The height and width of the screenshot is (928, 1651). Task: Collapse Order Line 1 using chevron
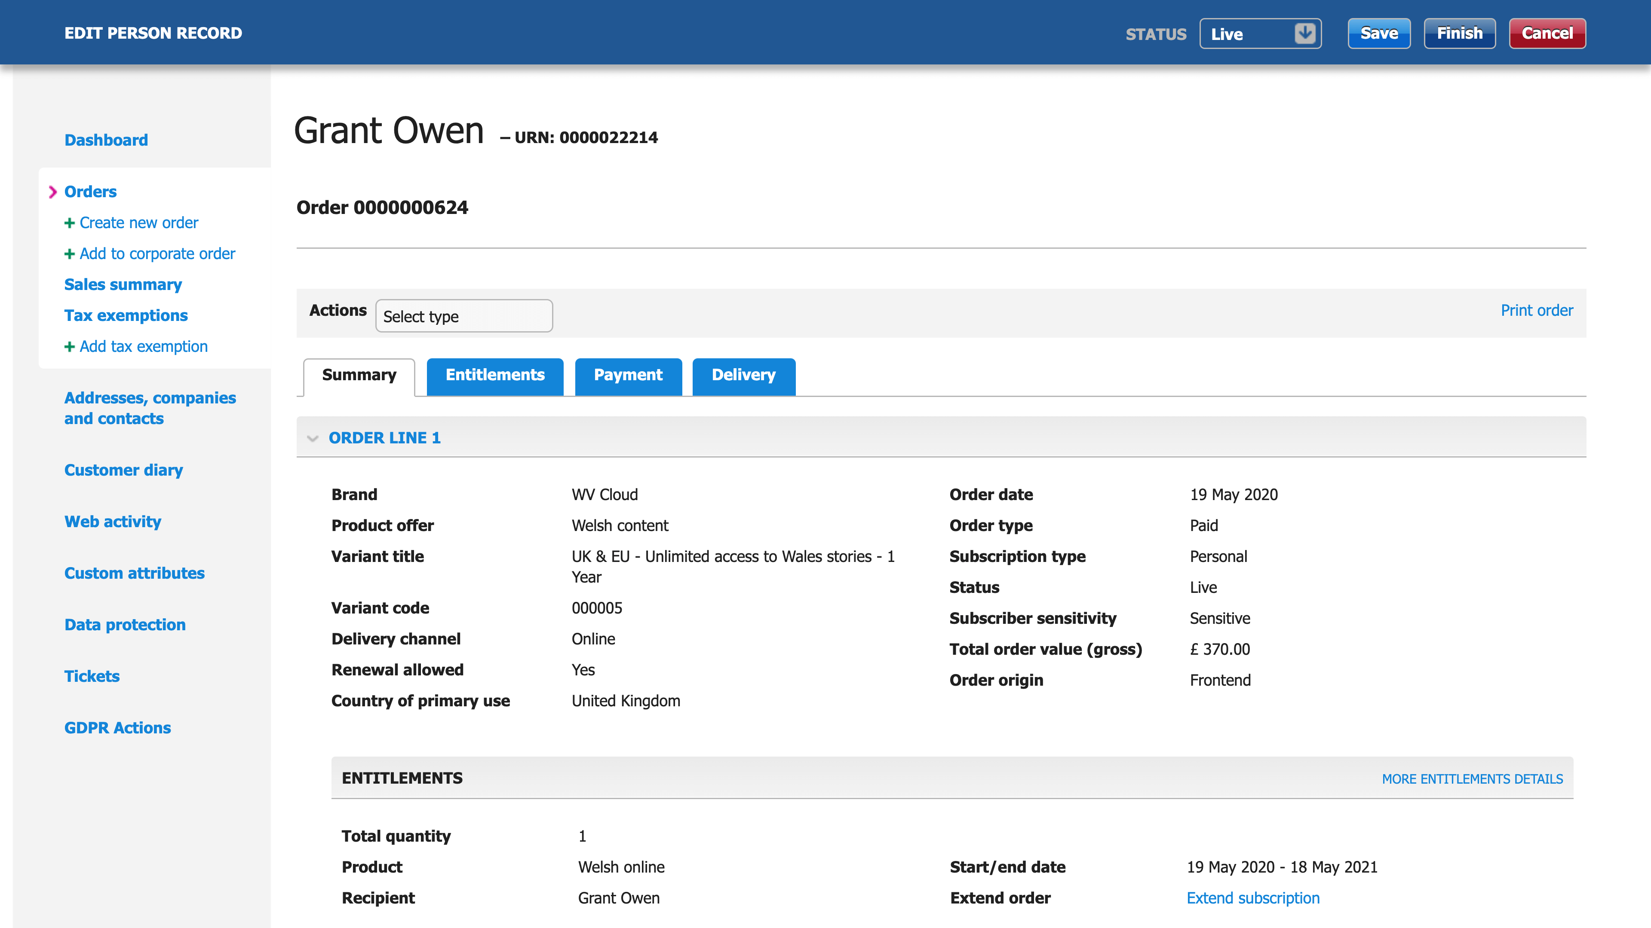[x=313, y=438]
